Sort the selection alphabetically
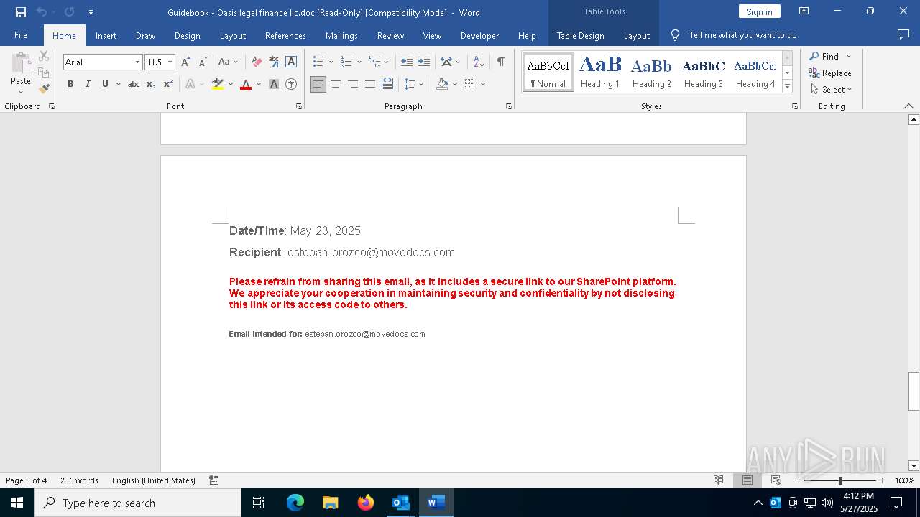 tap(479, 62)
